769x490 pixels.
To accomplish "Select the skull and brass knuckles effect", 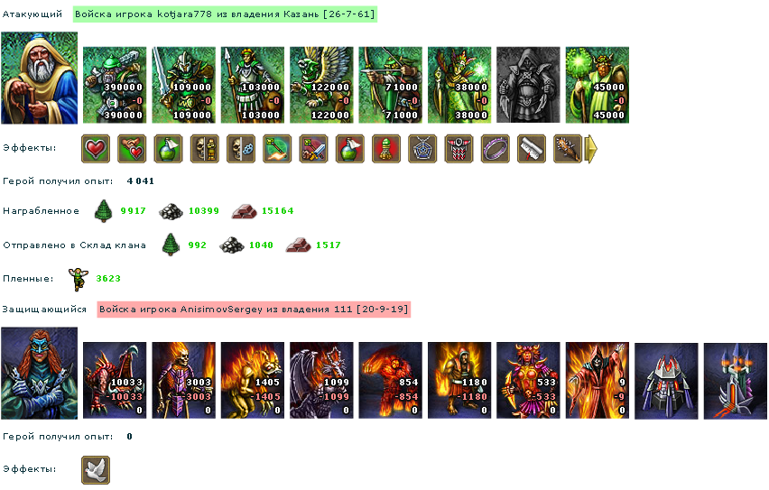I will (x=241, y=149).
